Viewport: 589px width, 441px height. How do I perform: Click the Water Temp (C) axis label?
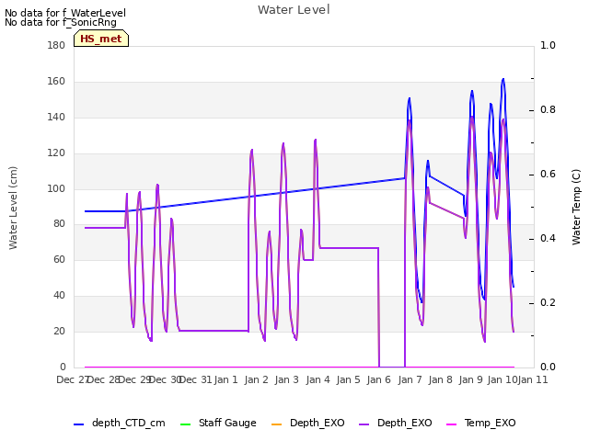point(576,207)
